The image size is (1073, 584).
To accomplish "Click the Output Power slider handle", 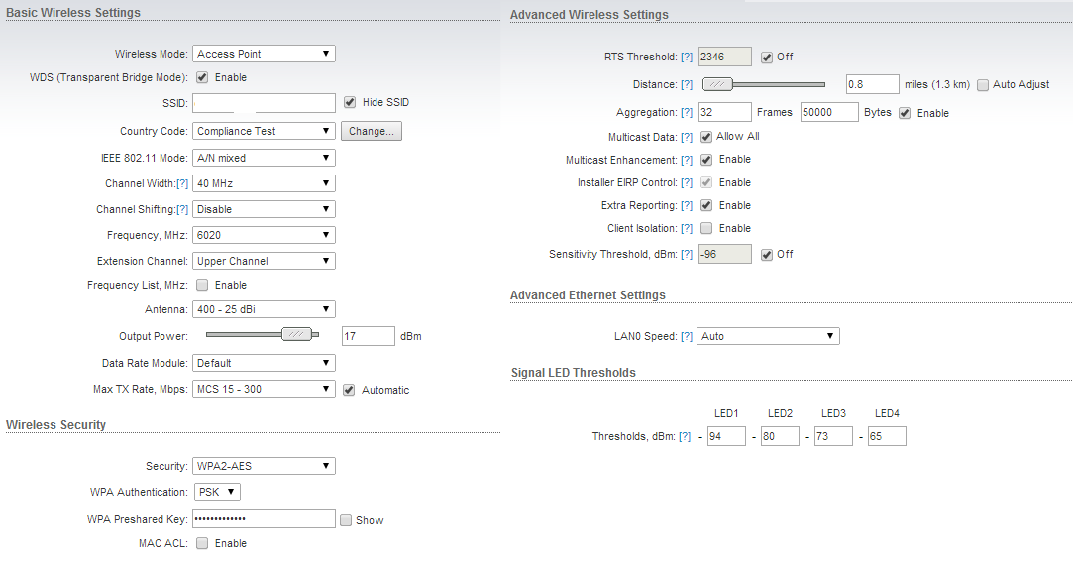I will point(296,335).
